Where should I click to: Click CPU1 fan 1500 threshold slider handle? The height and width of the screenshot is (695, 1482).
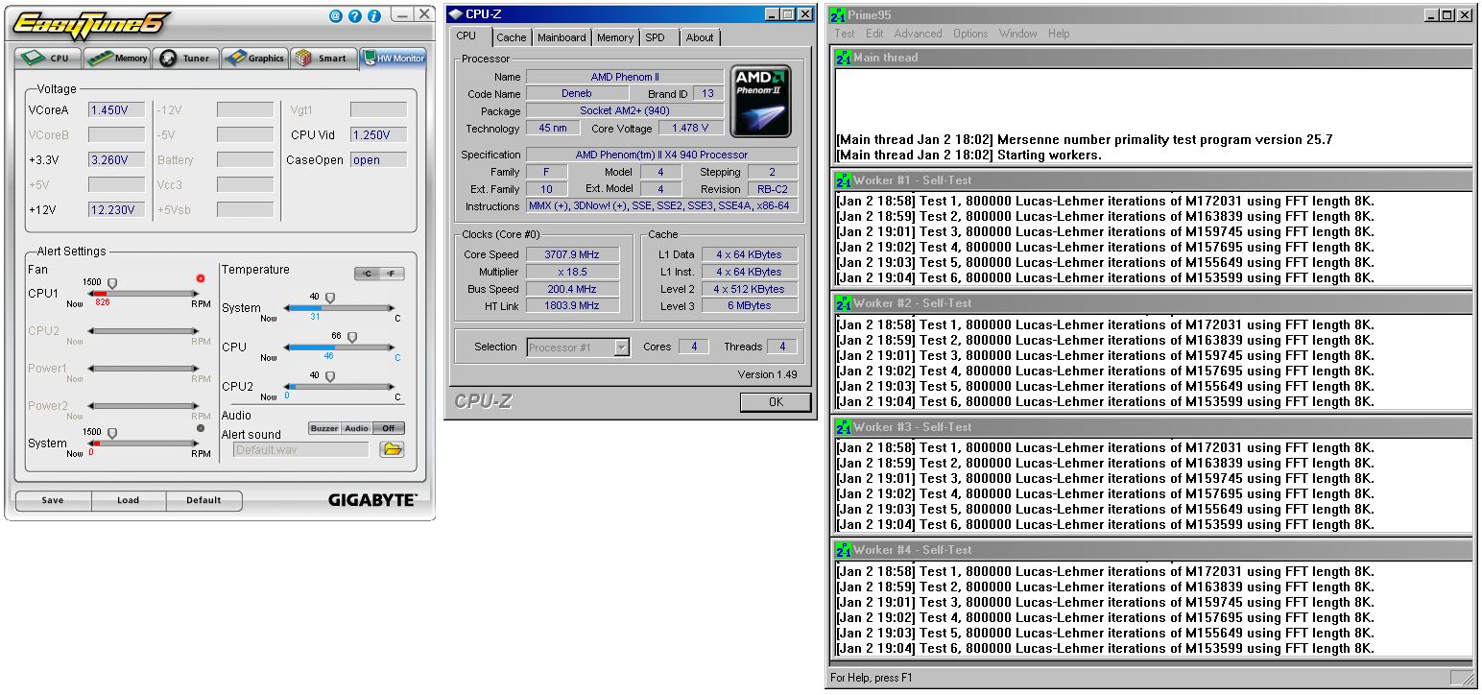pos(112,283)
